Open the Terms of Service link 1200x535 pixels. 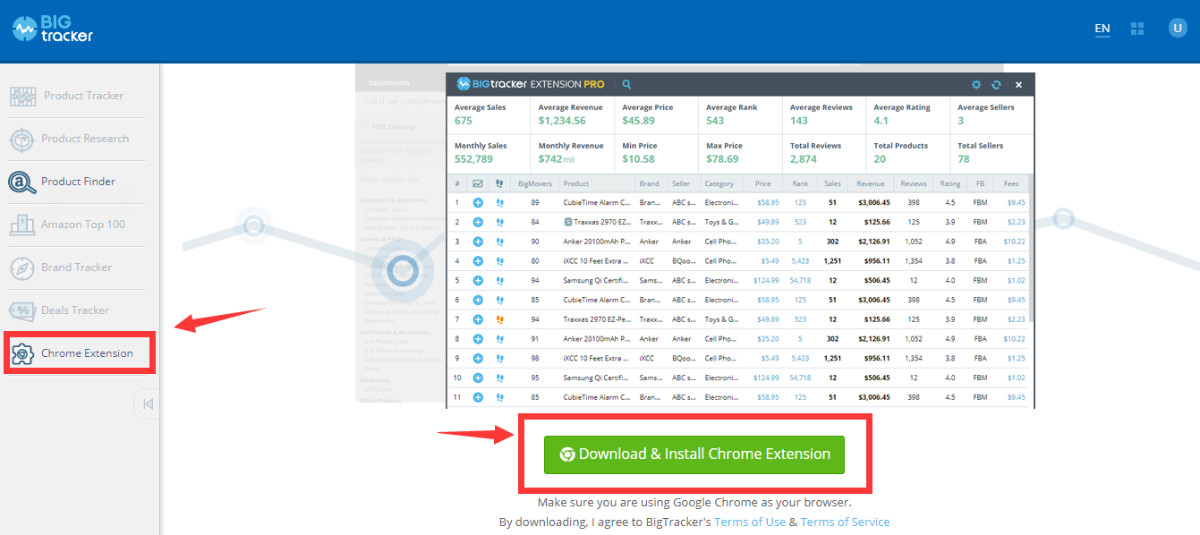click(x=846, y=522)
